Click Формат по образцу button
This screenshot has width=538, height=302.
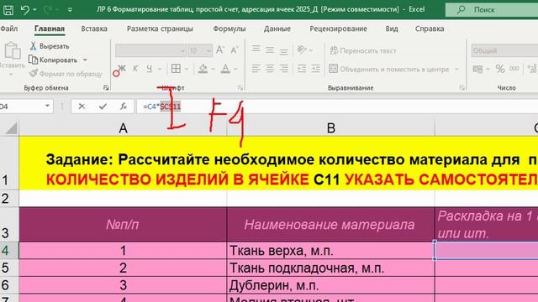(x=66, y=74)
